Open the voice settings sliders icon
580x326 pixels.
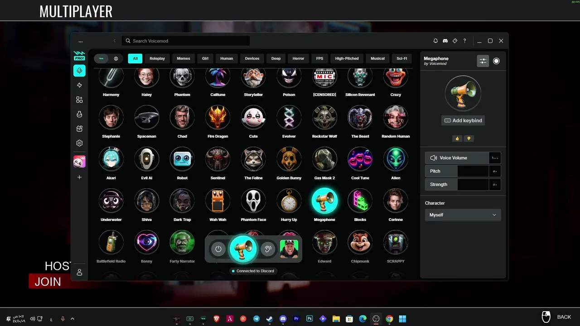click(x=483, y=61)
